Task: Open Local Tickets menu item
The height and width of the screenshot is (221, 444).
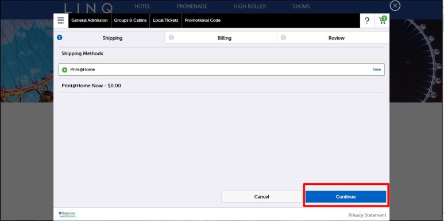Action: point(165,20)
